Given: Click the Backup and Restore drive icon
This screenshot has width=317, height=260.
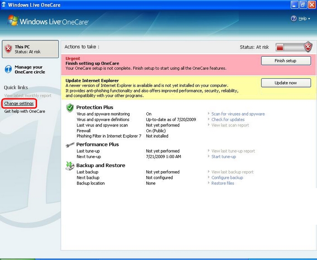Looking at the screenshot, I should (70, 166).
